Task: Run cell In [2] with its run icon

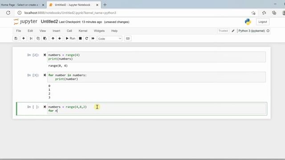Action: point(45,55)
